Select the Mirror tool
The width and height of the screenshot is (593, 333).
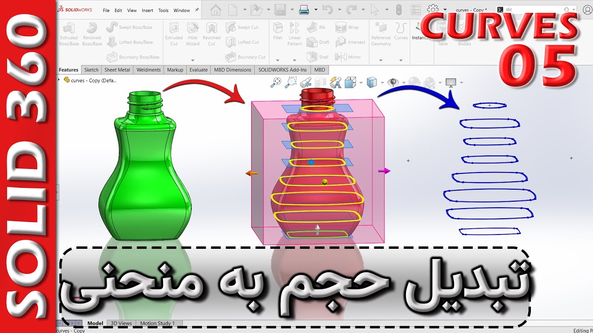point(348,57)
